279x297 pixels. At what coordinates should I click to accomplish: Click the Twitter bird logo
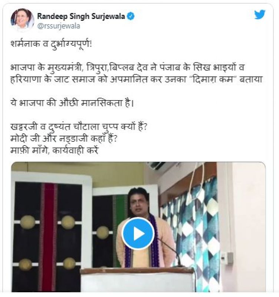click(259, 14)
